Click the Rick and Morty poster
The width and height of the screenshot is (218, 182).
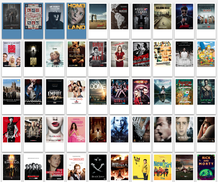[x=206, y=167]
